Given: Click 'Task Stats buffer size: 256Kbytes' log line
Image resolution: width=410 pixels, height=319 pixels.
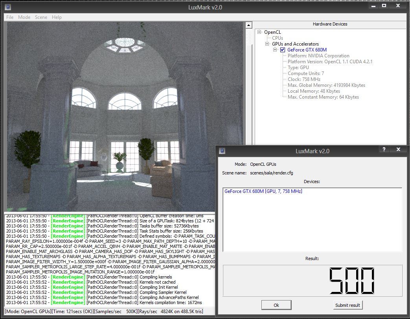Looking at the screenshot, I should tap(104, 231).
